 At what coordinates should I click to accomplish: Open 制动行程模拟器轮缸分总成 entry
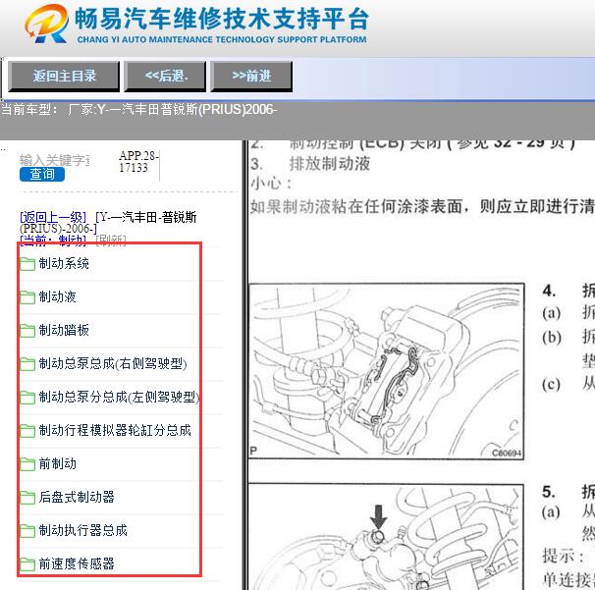pyautogui.click(x=115, y=430)
